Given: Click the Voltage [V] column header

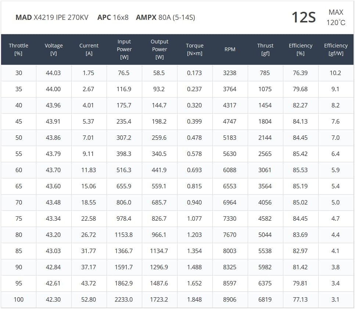Looking at the screenshot, I should (x=54, y=49).
